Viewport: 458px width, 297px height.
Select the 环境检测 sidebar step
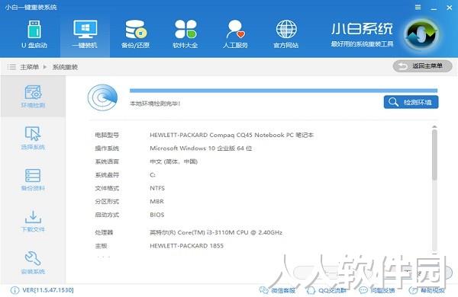point(33,97)
